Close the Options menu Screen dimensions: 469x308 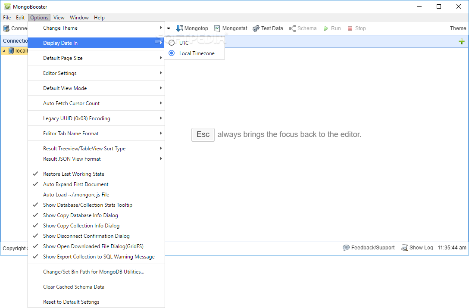coord(39,18)
